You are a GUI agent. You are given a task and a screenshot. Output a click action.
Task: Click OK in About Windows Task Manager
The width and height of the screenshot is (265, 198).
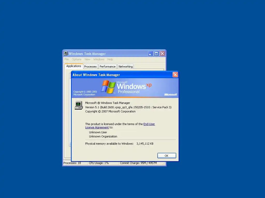point(167,155)
